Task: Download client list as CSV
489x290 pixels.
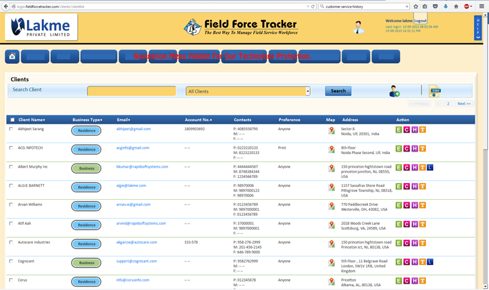Action: [x=434, y=92]
